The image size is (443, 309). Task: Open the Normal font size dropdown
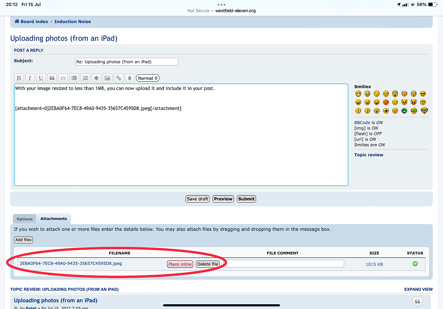[x=148, y=78]
